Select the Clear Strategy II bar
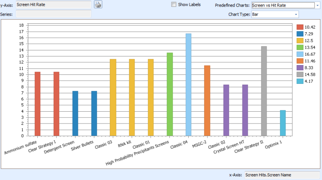Screen dimensions: 322x180 point(264,91)
